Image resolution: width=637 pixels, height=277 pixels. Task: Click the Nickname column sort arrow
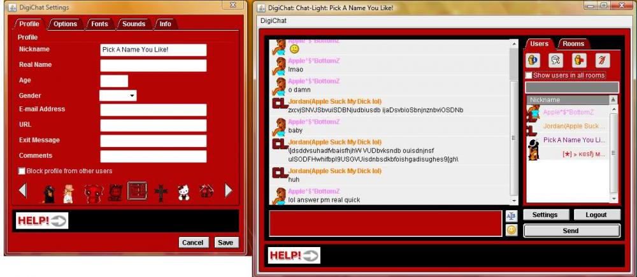point(613,99)
